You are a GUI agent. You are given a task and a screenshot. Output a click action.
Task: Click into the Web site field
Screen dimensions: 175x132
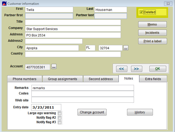pyautogui.click(x=83, y=100)
